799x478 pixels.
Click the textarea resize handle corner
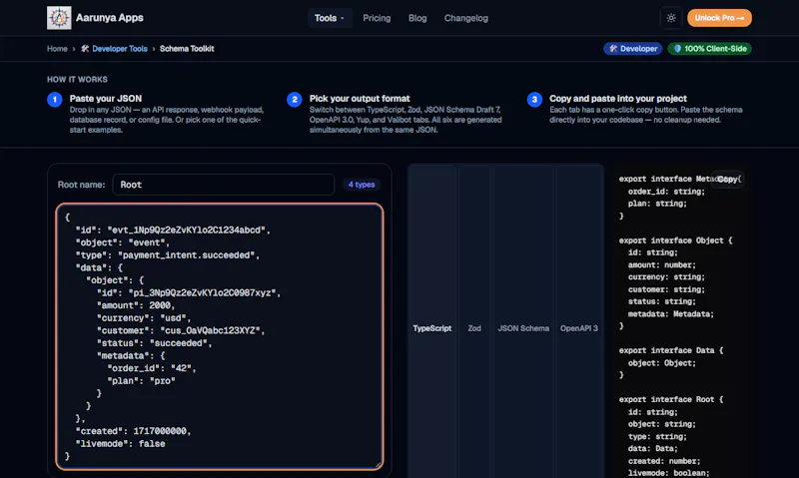379,464
